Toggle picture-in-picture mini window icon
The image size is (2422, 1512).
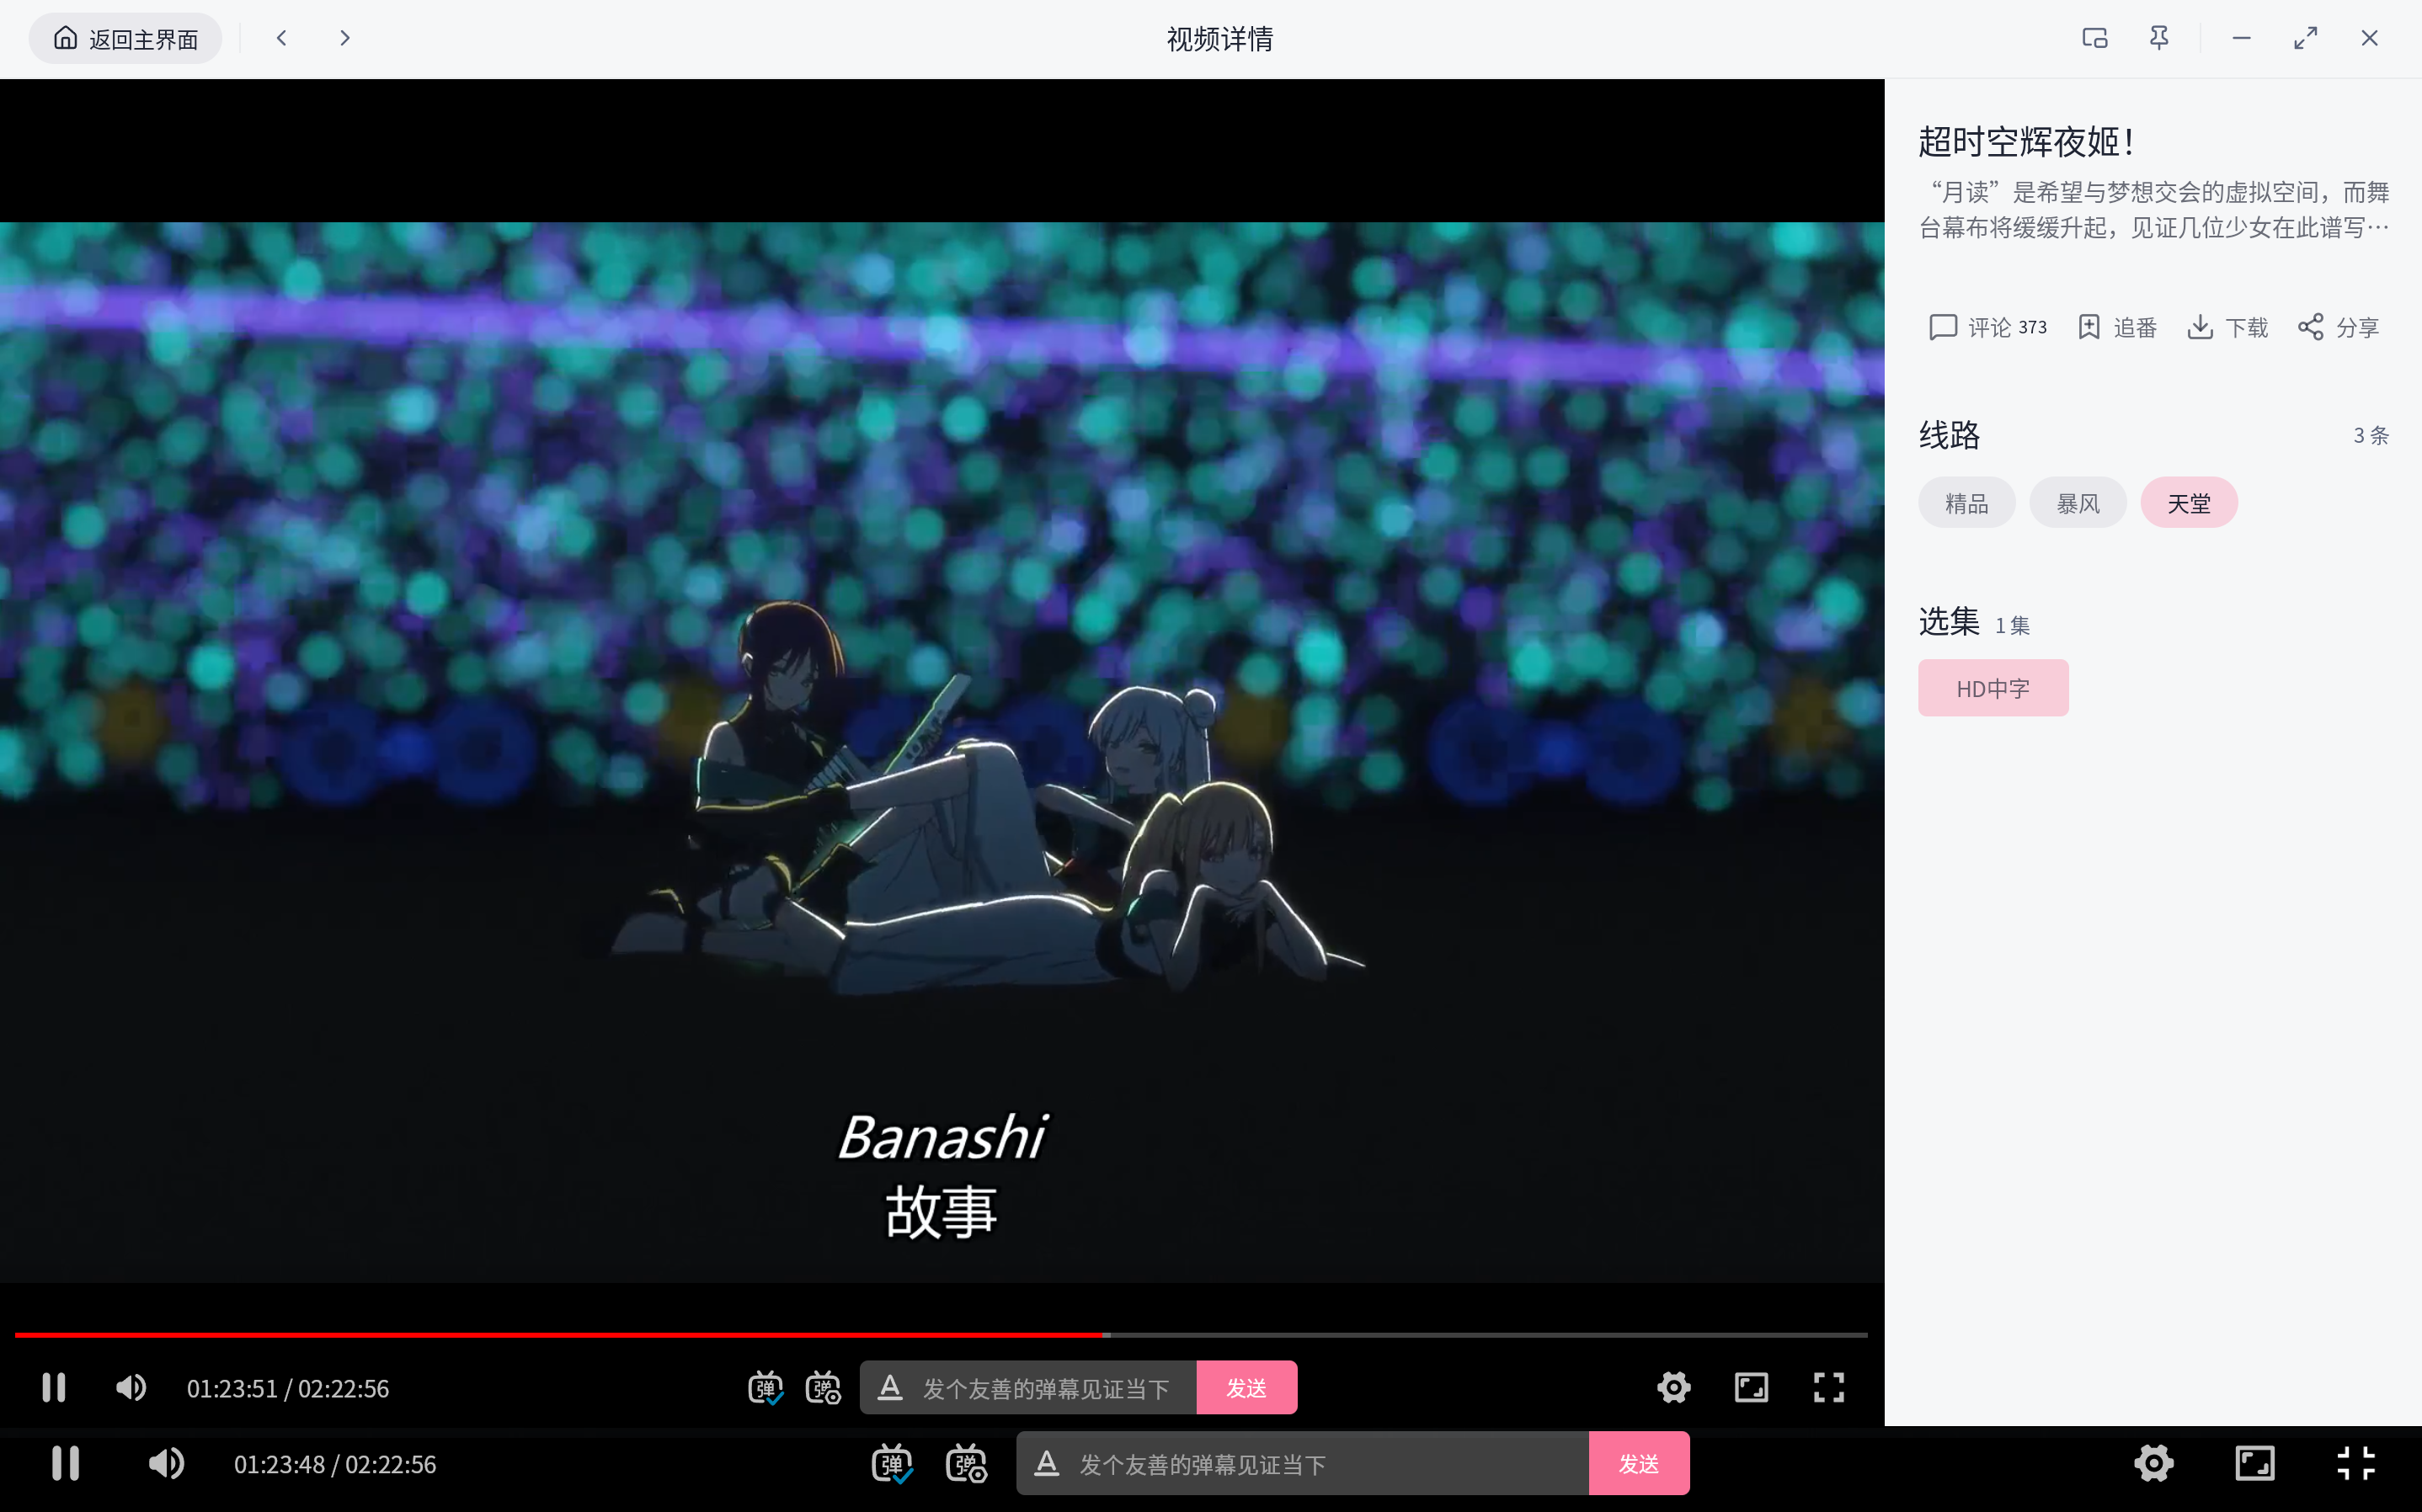click(2094, 38)
